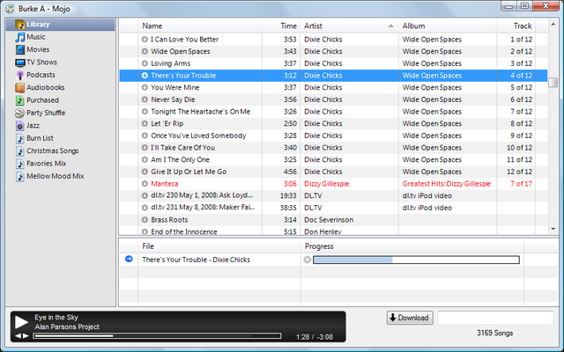The image size is (564, 352).
Task: Click There's Your Trouble - Dixie Chicks file row
Action: pos(196,260)
